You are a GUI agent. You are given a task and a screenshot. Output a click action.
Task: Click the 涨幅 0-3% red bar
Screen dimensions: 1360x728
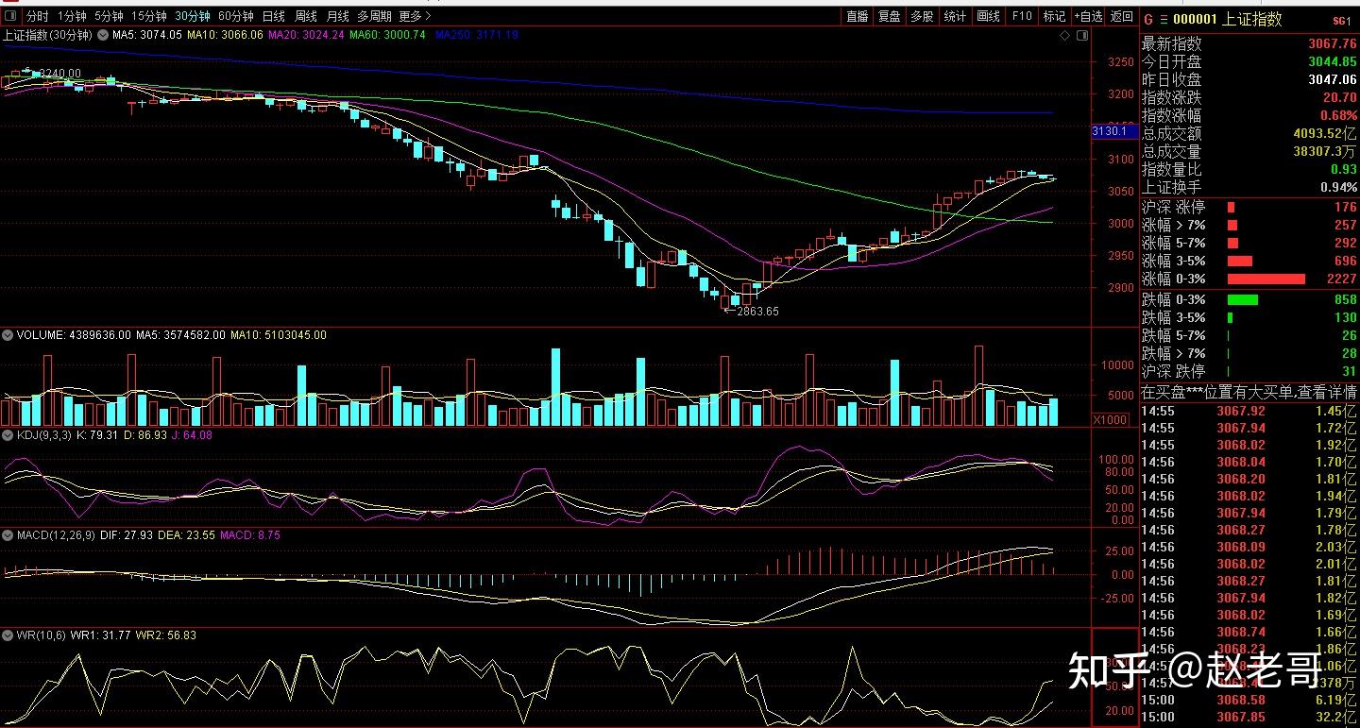coord(1266,279)
